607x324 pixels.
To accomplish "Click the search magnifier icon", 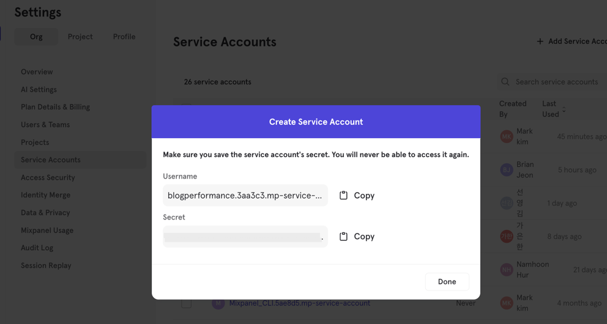I will 505,81.
